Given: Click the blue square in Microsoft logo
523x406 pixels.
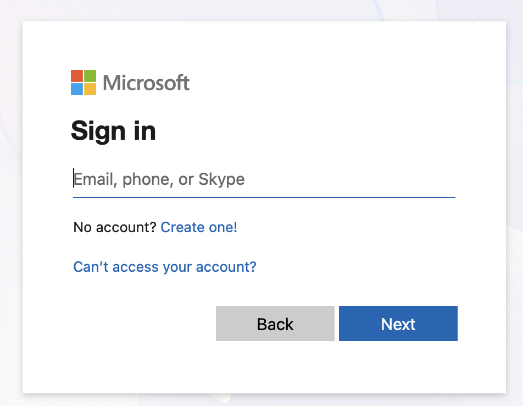Looking at the screenshot, I should click(x=77, y=89).
